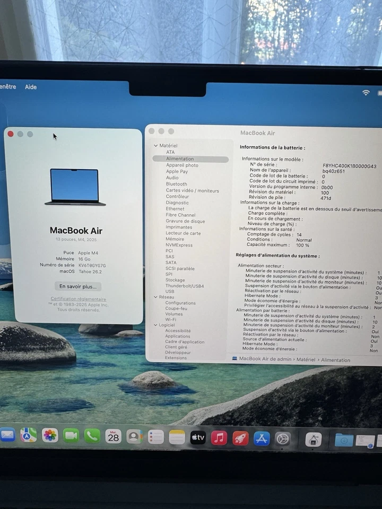The height and width of the screenshot is (509, 382).
Task: Click the red rocket Dock icon
Action: click(x=240, y=438)
